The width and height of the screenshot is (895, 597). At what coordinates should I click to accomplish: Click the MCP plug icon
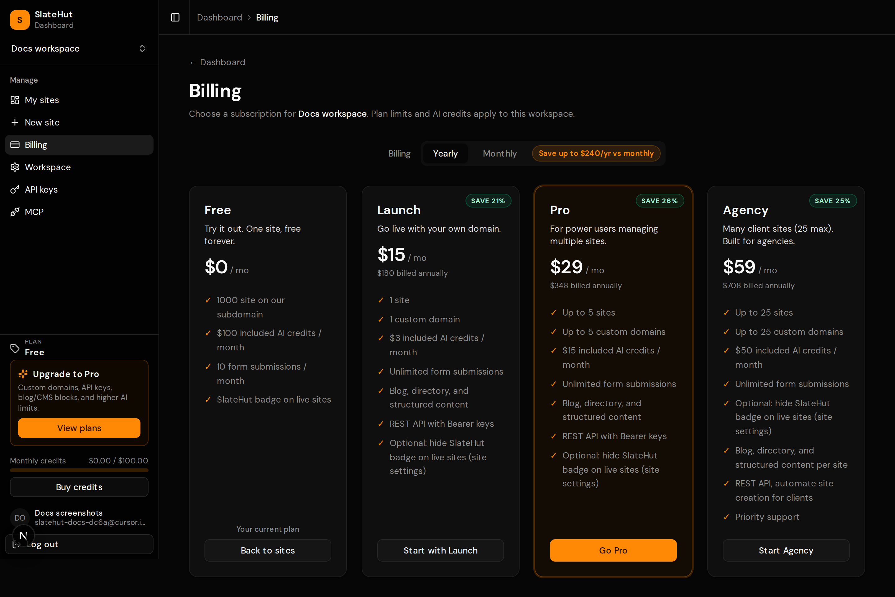15,212
